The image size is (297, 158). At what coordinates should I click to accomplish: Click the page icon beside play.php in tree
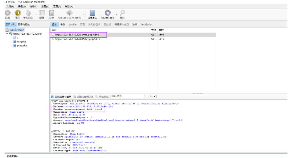15,46
